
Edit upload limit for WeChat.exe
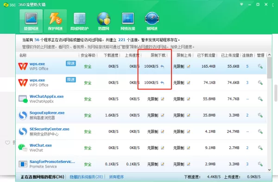click(189, 148)
